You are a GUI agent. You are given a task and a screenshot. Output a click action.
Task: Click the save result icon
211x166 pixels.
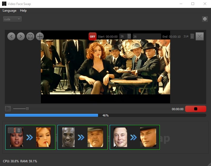tap(30, 36)
